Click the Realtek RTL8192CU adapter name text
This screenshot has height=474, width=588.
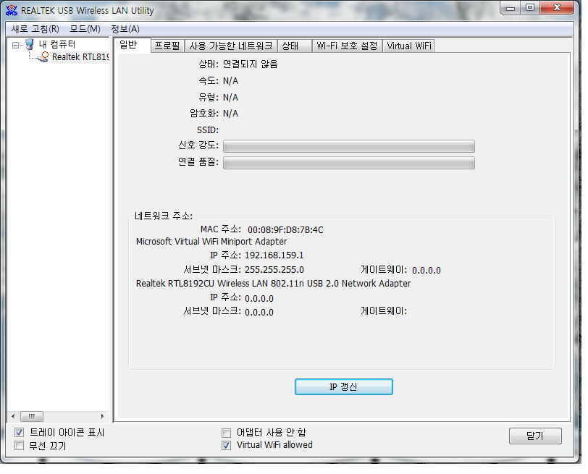coord(273,283)
